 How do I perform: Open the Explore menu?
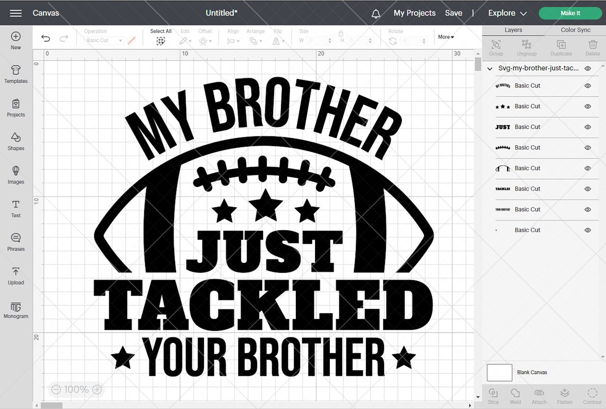tap(506, 13)
